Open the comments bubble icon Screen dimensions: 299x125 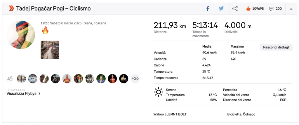(x=272, y=9)
